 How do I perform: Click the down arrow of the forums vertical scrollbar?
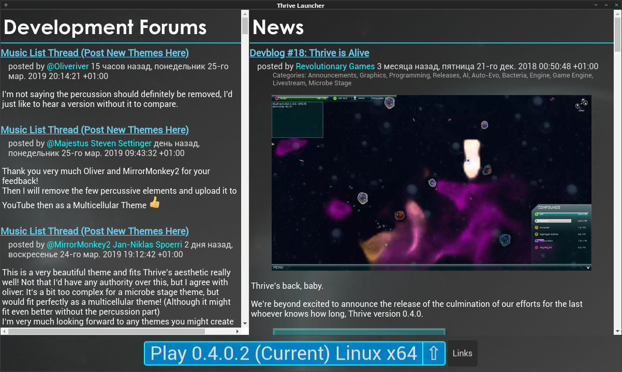tap(245, 322)
